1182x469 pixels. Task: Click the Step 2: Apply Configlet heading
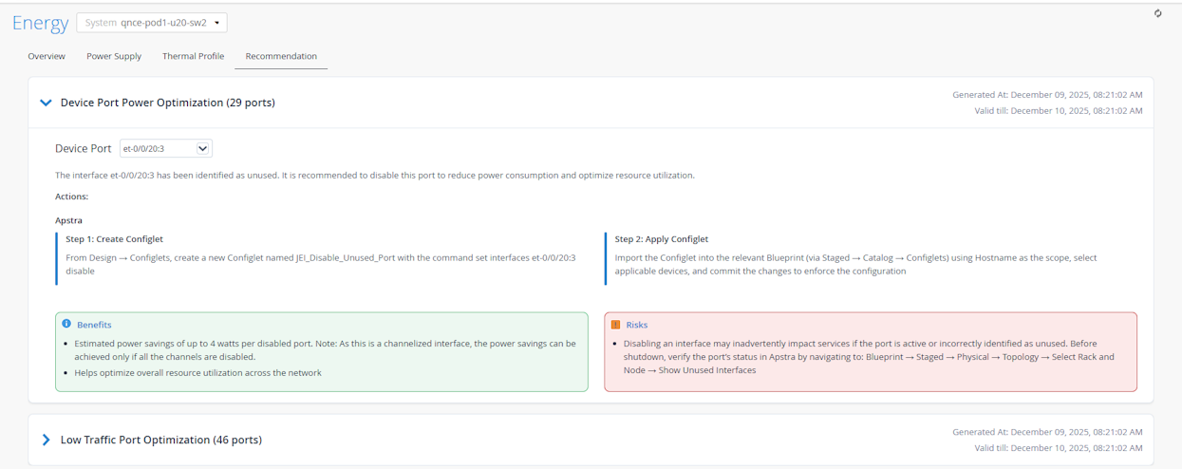click(661, 239)
